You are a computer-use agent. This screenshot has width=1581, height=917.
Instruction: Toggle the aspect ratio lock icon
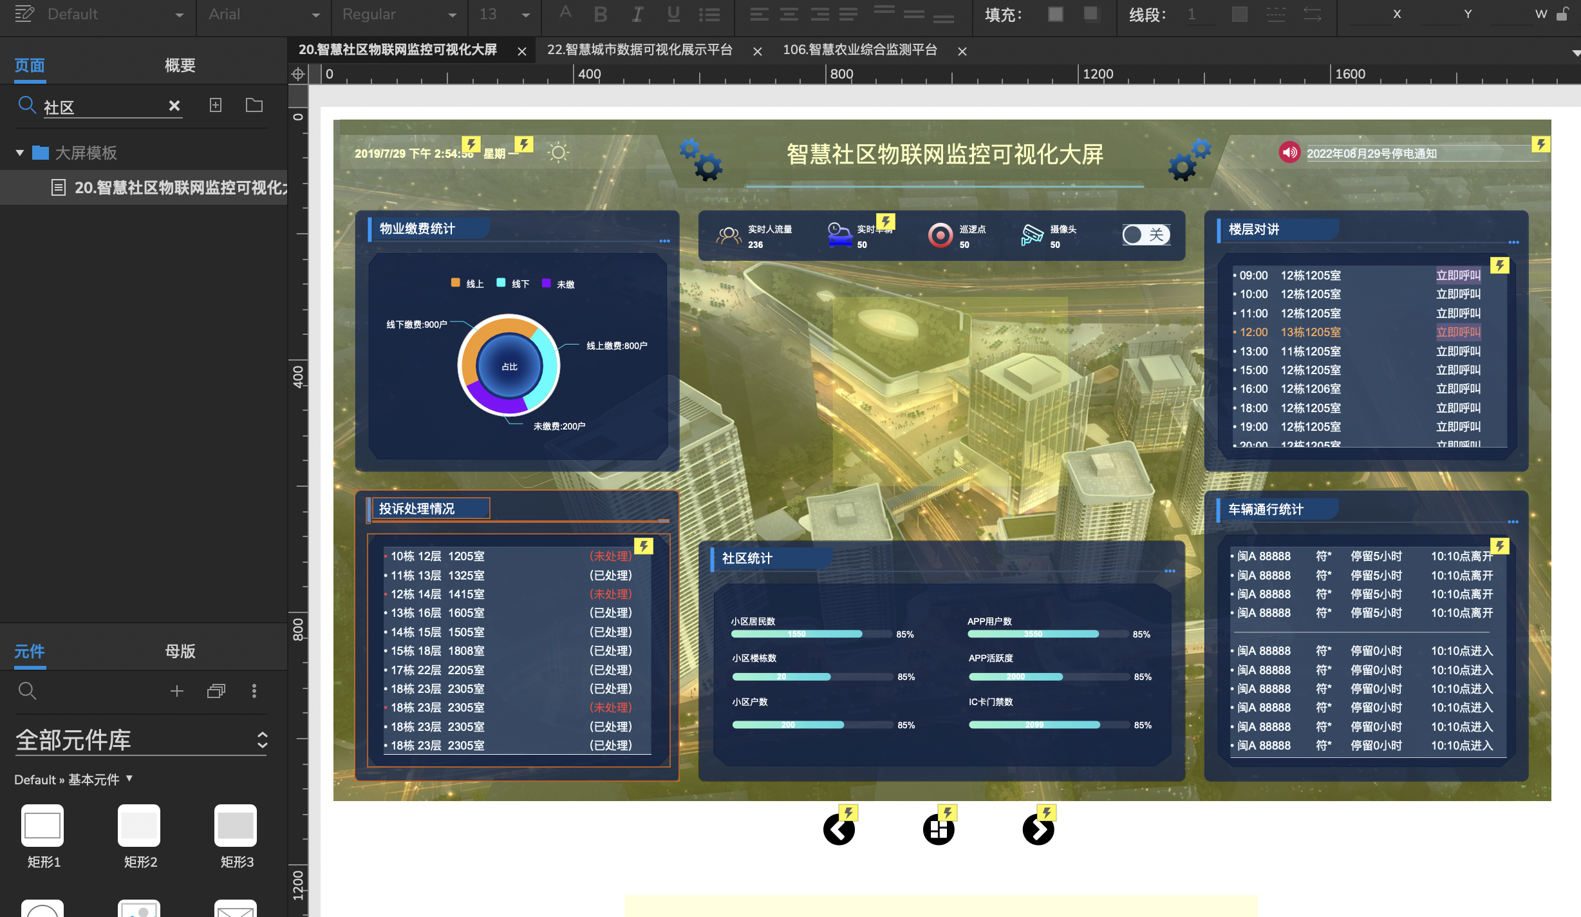coord(1562,14)
